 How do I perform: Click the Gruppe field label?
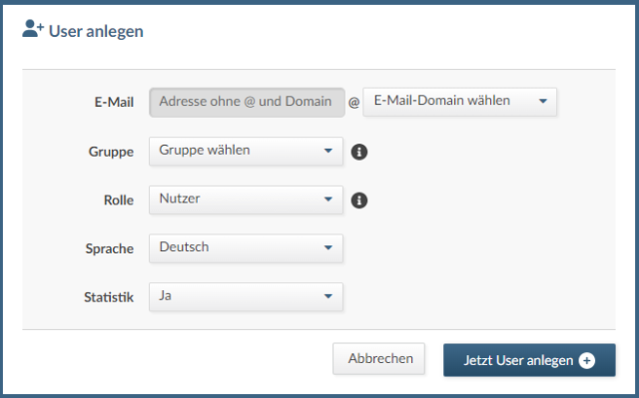pos(111,152)
